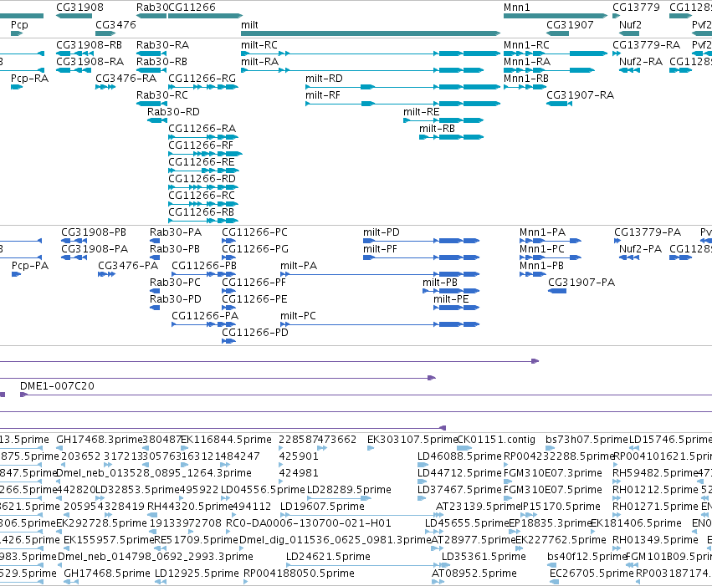Screen dimensions: 712x586
Task: Select the milt-RA transcript label
Action: click(259, 62)
